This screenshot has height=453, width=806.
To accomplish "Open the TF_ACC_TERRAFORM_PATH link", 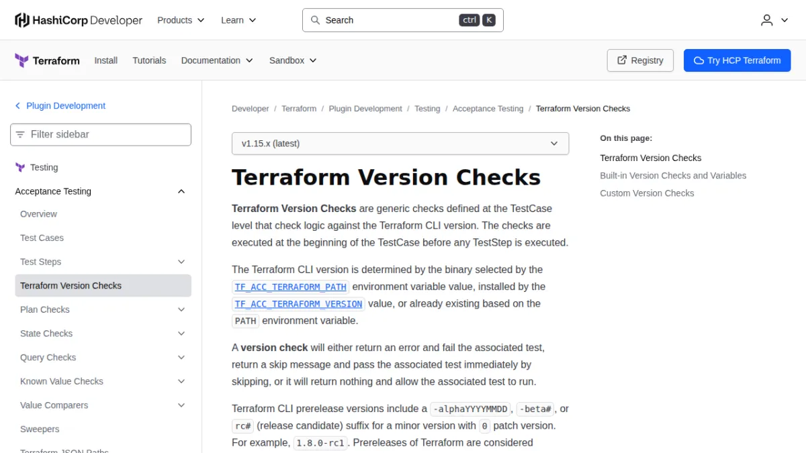I will 290,287.
